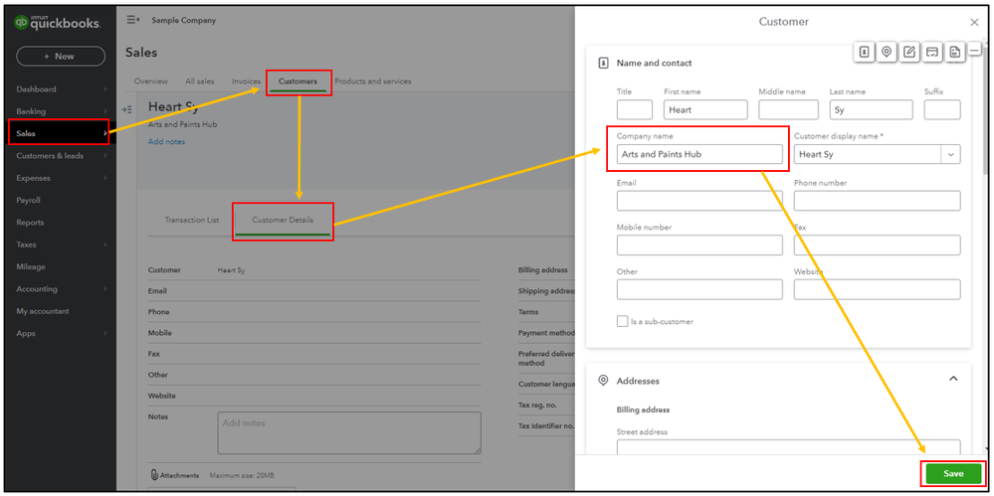This screenshot has height=496, width=994.
Task: Click the Company name field
Action: [x=699, y=154]
